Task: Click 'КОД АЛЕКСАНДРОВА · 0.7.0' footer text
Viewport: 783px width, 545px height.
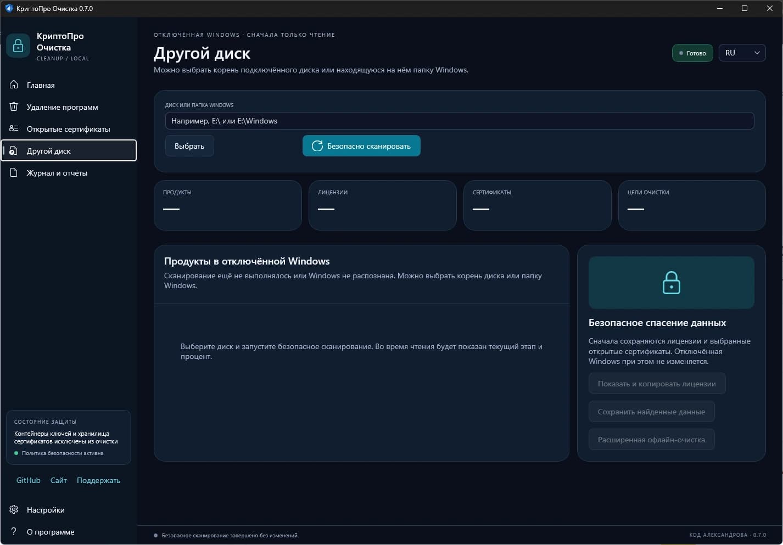Action: 728,535
